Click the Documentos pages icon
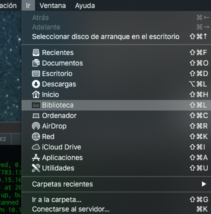 pos(36,63)
